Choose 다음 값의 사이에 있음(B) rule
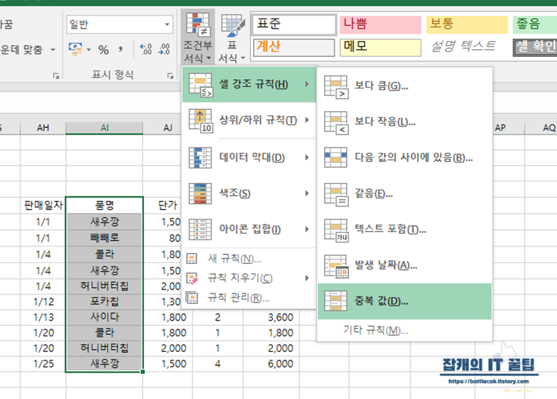 click(x=404, y=157)
